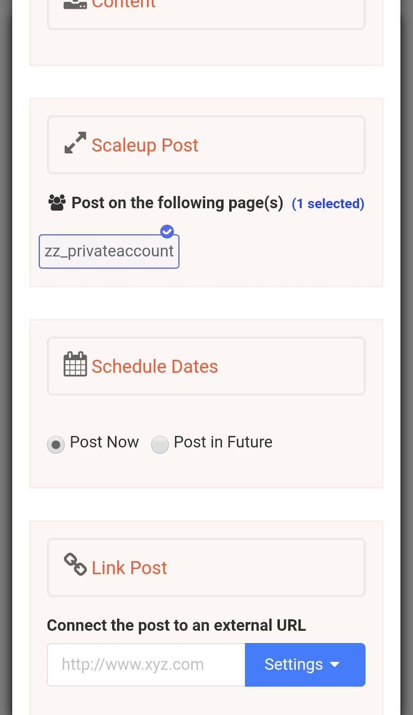Click the Post in Future label text
Viewport: 413px width, 715px height.
click(223, 442)
